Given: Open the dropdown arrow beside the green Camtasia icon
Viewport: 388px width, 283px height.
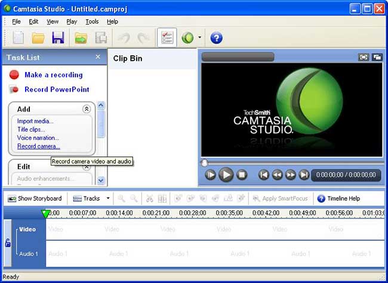Looking at the screenshot, I should coord(200,38).
